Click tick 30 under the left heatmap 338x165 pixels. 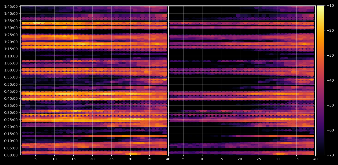click(x=130, y=159)
